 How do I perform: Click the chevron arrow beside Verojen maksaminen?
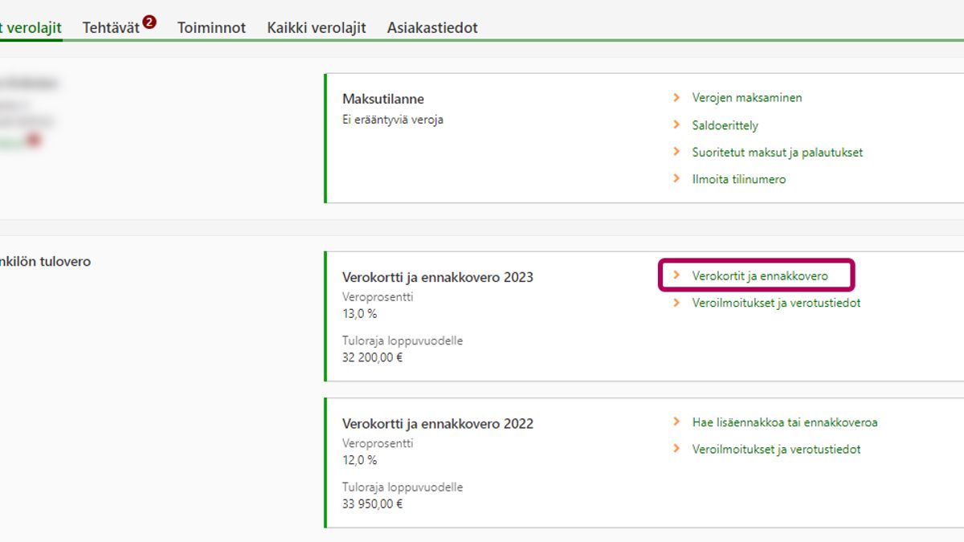pos(676,98)
